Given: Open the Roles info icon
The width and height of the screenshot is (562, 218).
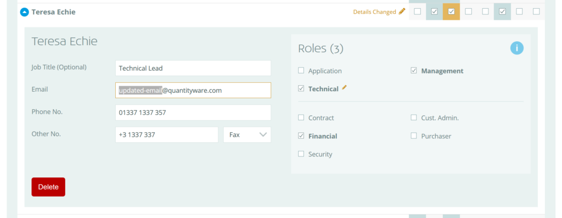Looking at the screenshot, I should point(517,48).
